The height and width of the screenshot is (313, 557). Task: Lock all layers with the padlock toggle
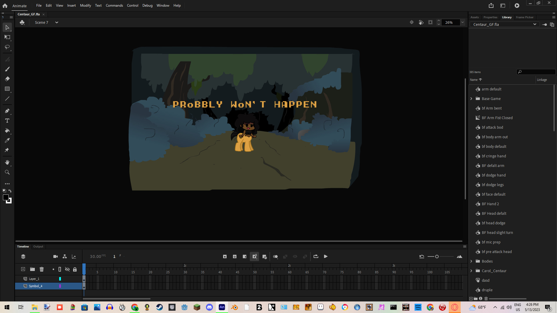(x=75, y=269)
